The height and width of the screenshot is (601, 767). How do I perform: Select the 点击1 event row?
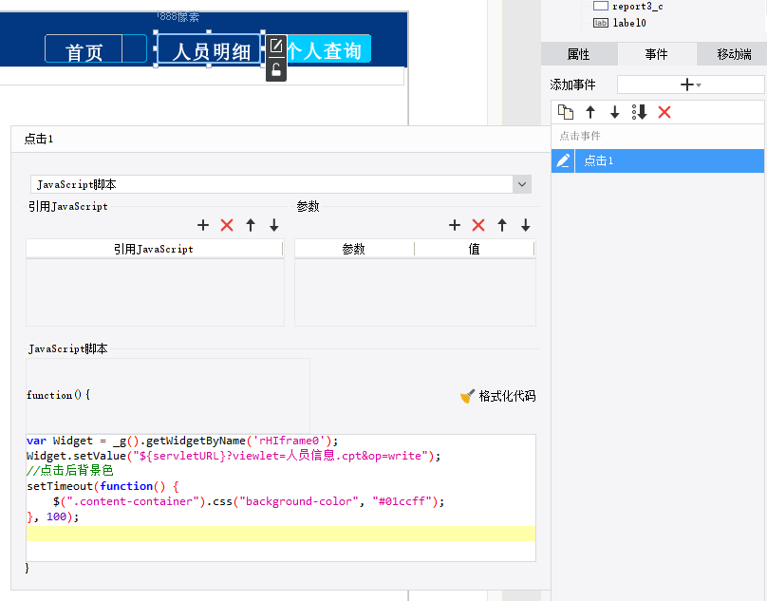(658, 160)
